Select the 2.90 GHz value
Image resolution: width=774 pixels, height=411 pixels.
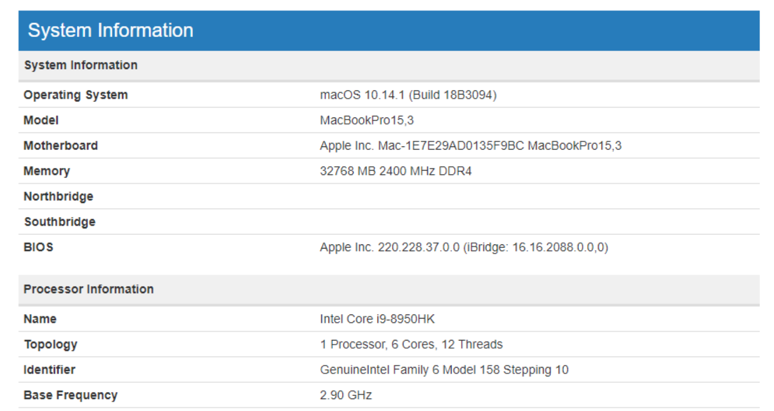coord(346,395)
